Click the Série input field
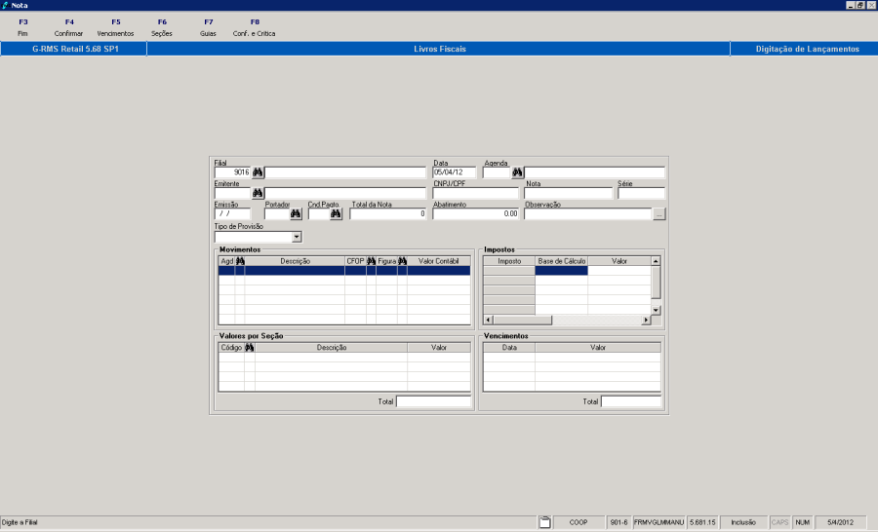The height and width of the screenshot is (532, 878). click(x=641, y=193)
